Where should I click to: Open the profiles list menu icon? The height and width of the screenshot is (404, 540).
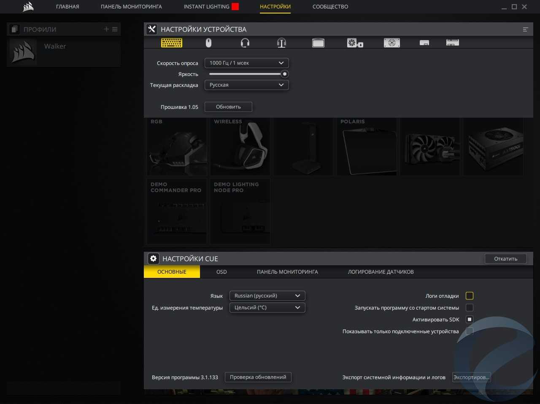pos(115,29)
